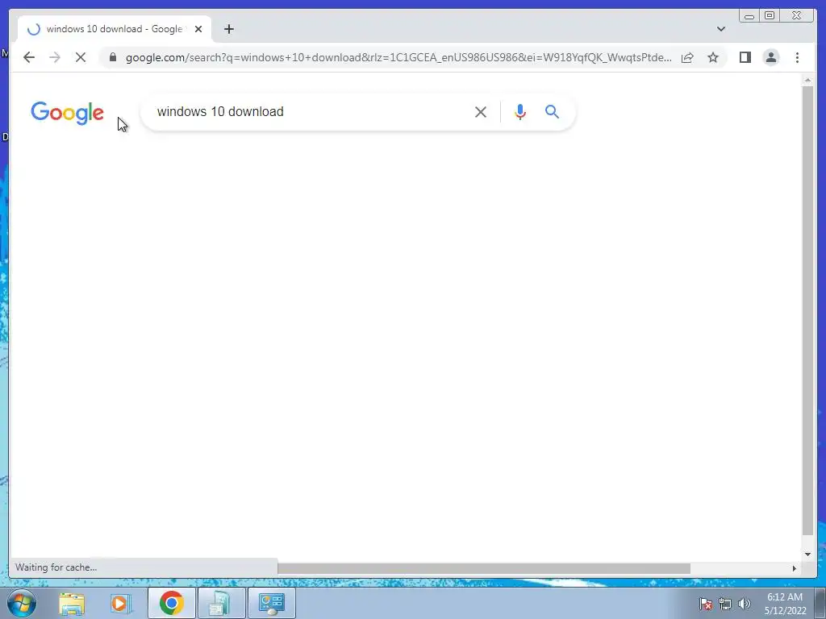Screen dimensions: 826x619
Task: Restore down the Chrome window
Action: tap(770, 16)
